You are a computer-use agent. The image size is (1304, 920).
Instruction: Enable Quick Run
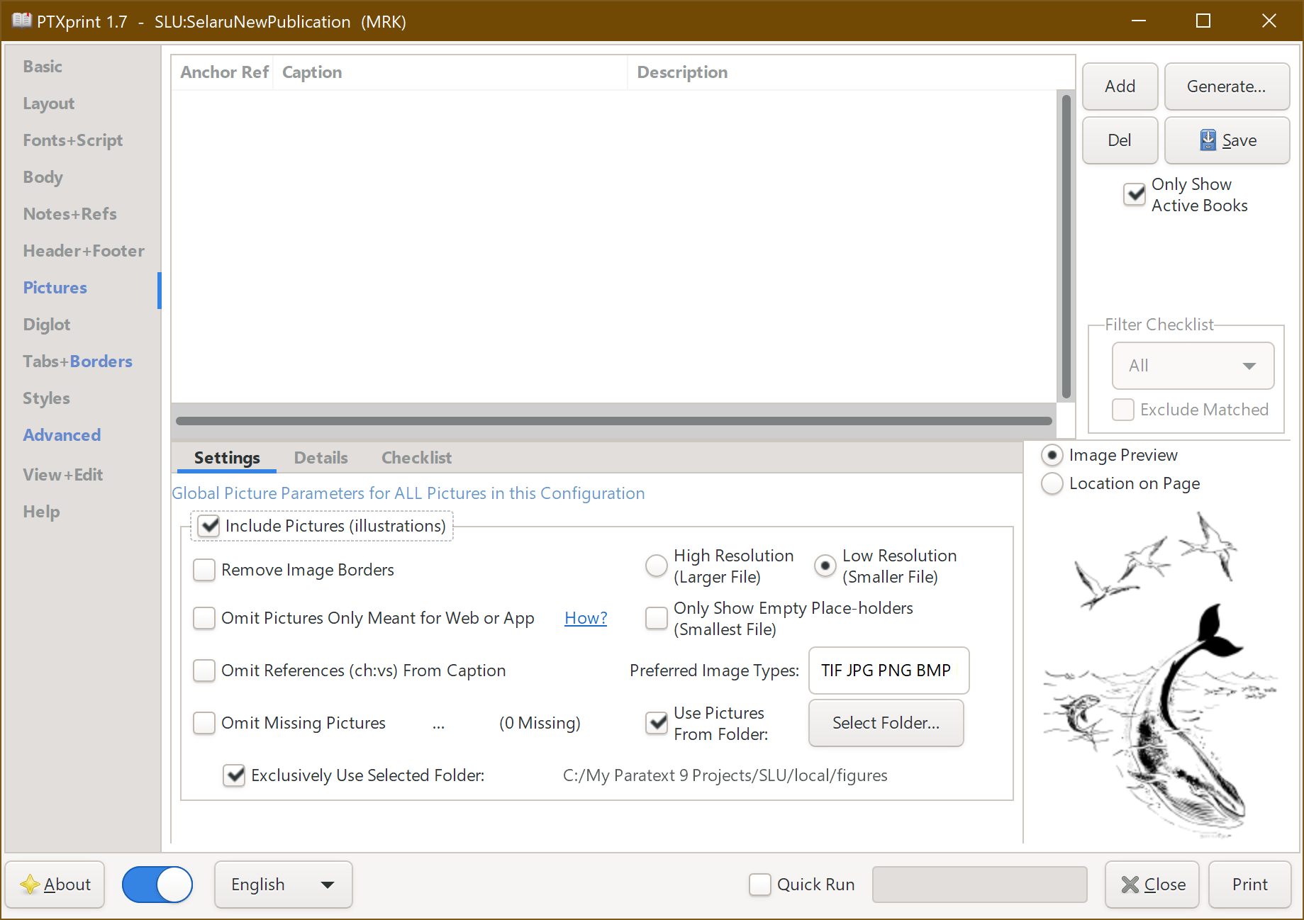pos(759,884)
